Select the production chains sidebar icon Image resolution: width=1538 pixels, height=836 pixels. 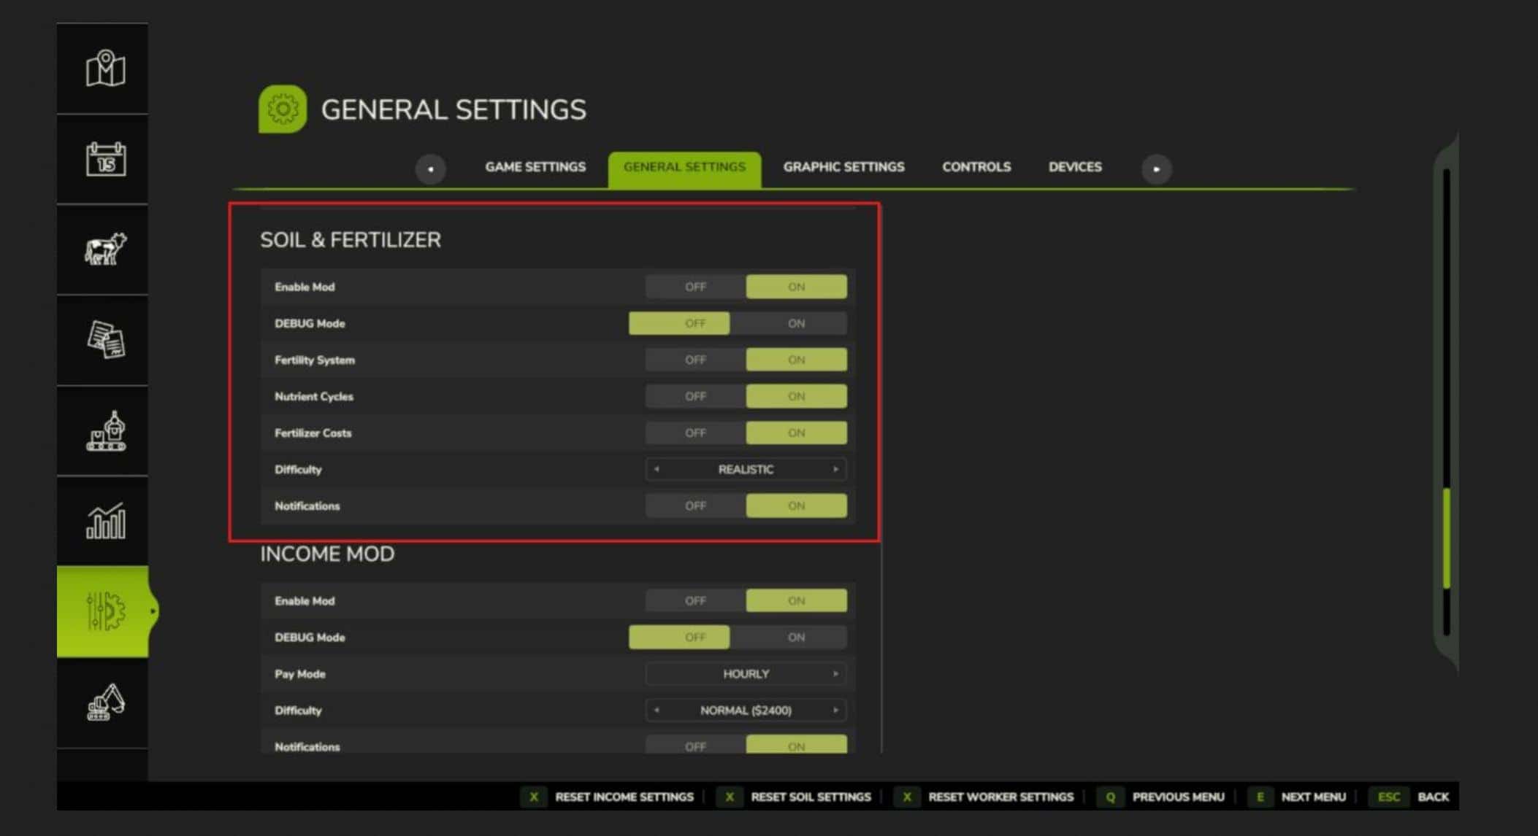click(x=103, y=430)
